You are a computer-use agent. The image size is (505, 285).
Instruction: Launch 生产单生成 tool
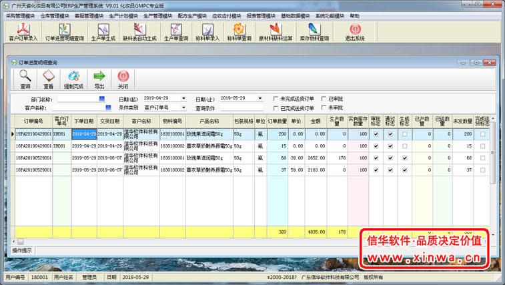click(x=103, y=32)
